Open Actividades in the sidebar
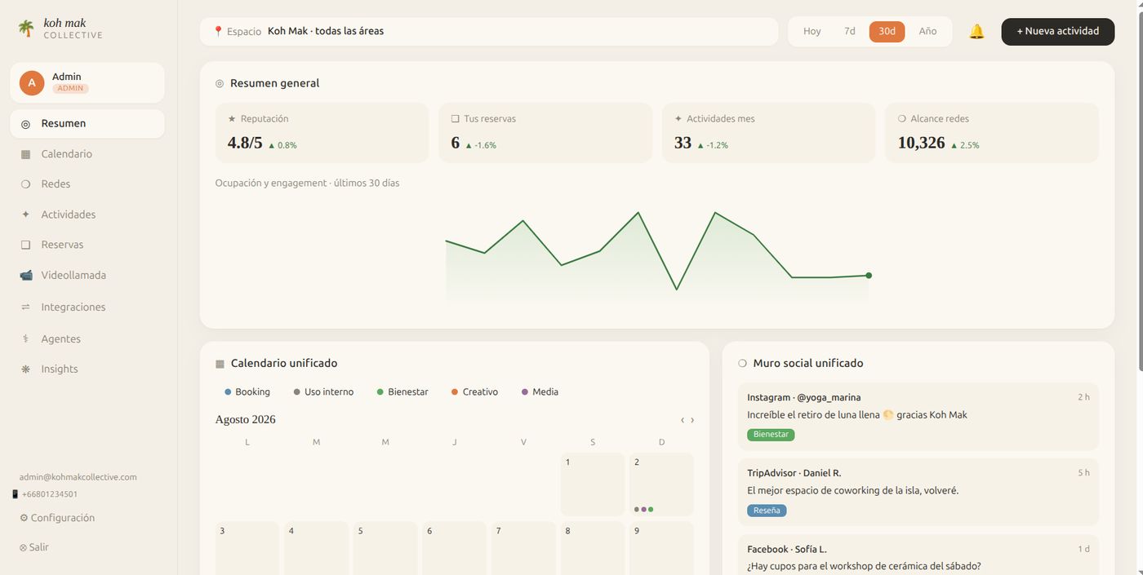This screenshot has height=575, width=1143. pyautogui.click(x=87, y=215)
